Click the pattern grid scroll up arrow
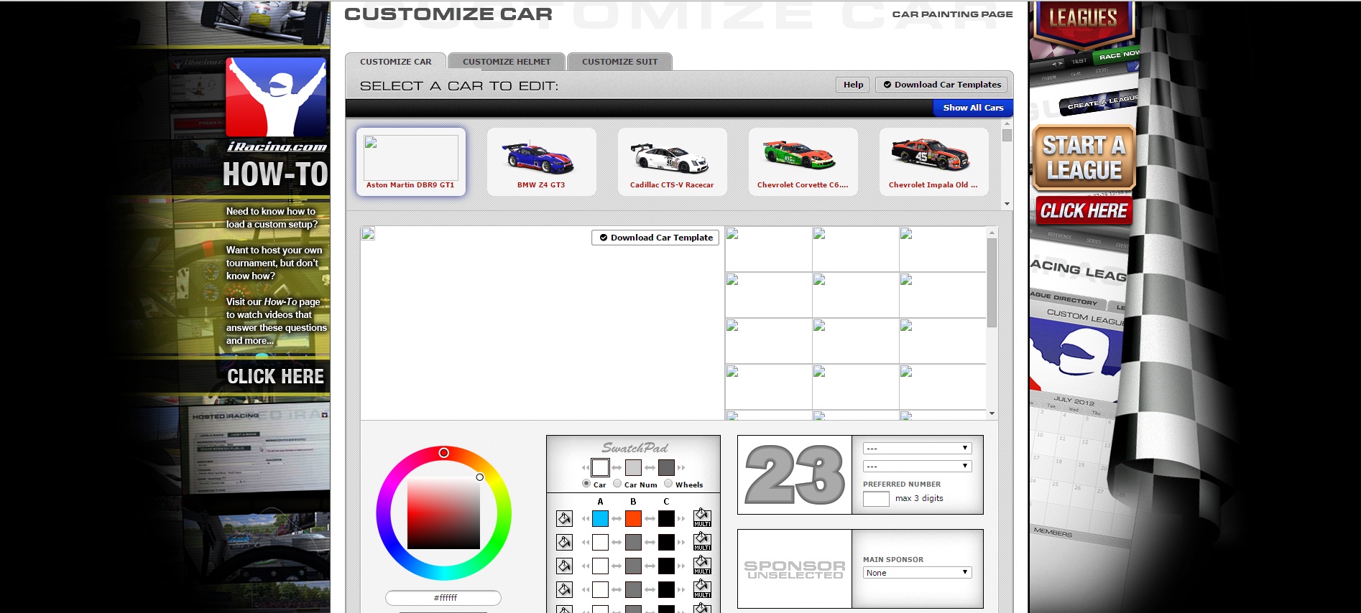The width and height of the screenshot is (1361, 613). click(992, 233)
